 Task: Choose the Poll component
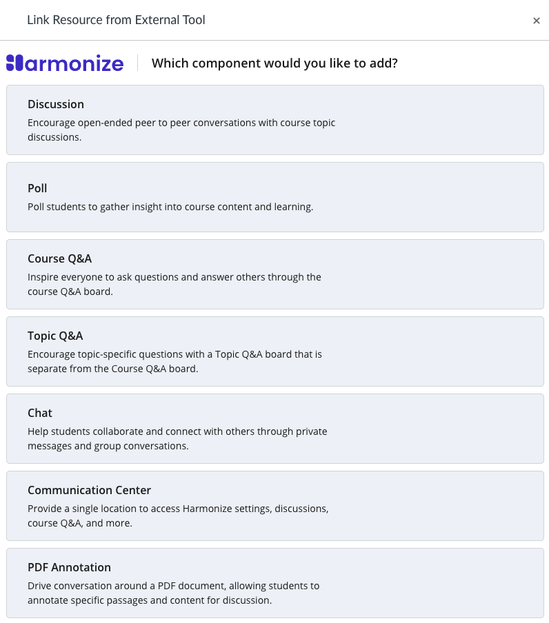275,197
